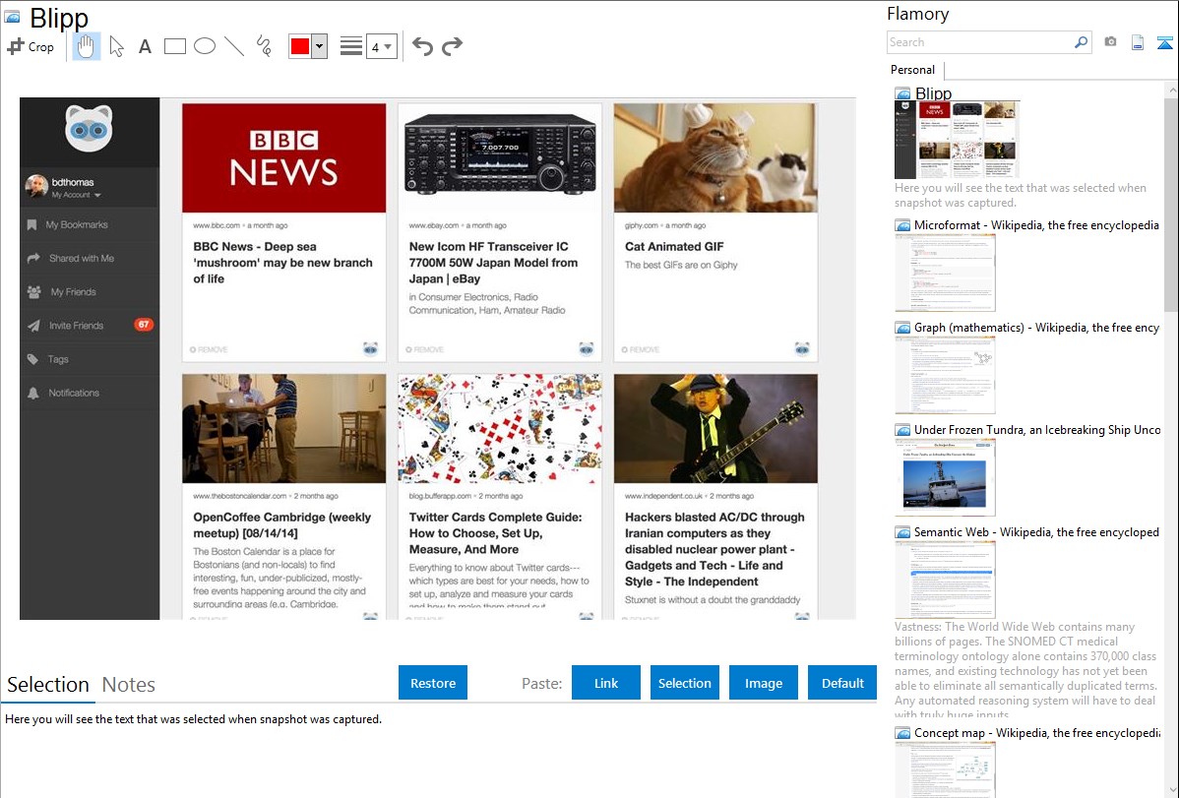Click the Blipp owl logo in snapshot

tap(89, 129)
